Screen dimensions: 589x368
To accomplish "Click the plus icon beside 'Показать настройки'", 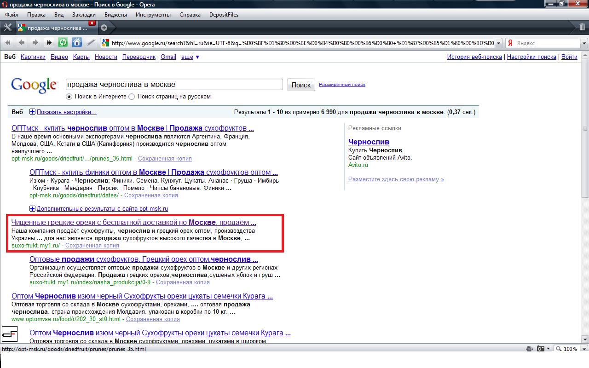I will (32, 112).
